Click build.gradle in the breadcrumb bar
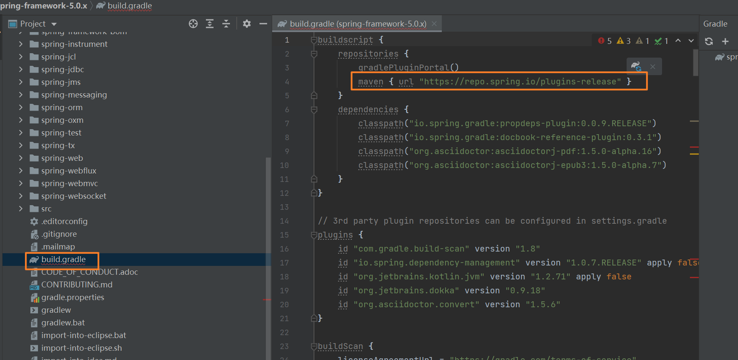Image resolution: width=738 pixels, height=360 pixels. coord(129,5)
